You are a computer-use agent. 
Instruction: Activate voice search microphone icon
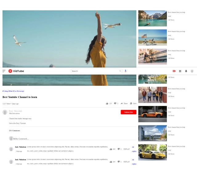(126, 71)
